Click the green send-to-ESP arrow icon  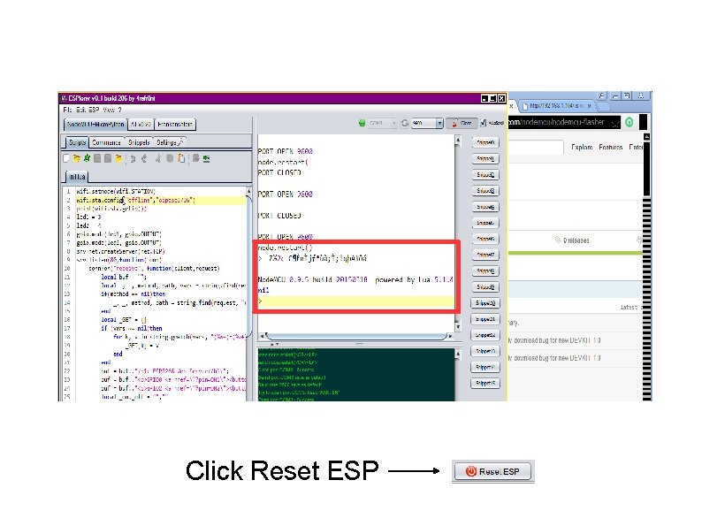(206, 158)
